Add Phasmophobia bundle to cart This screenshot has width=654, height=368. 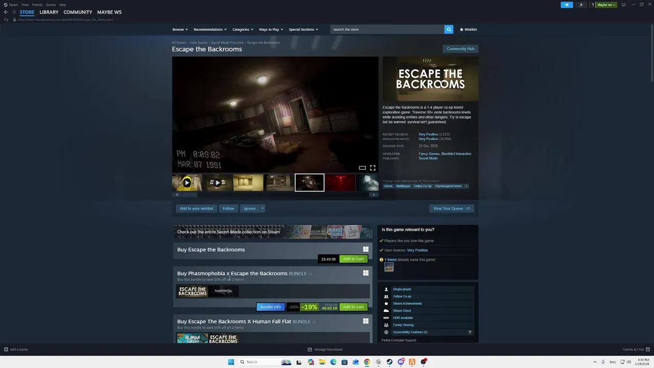(353, 307)
